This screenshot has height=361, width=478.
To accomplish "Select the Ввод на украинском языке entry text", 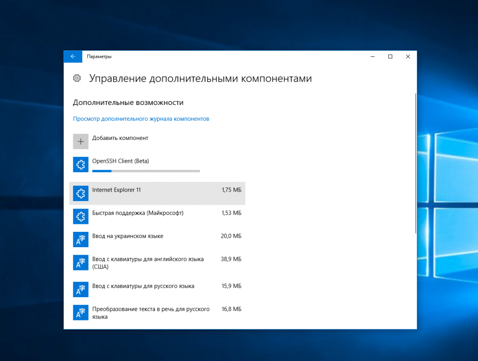I will point(127,236).
